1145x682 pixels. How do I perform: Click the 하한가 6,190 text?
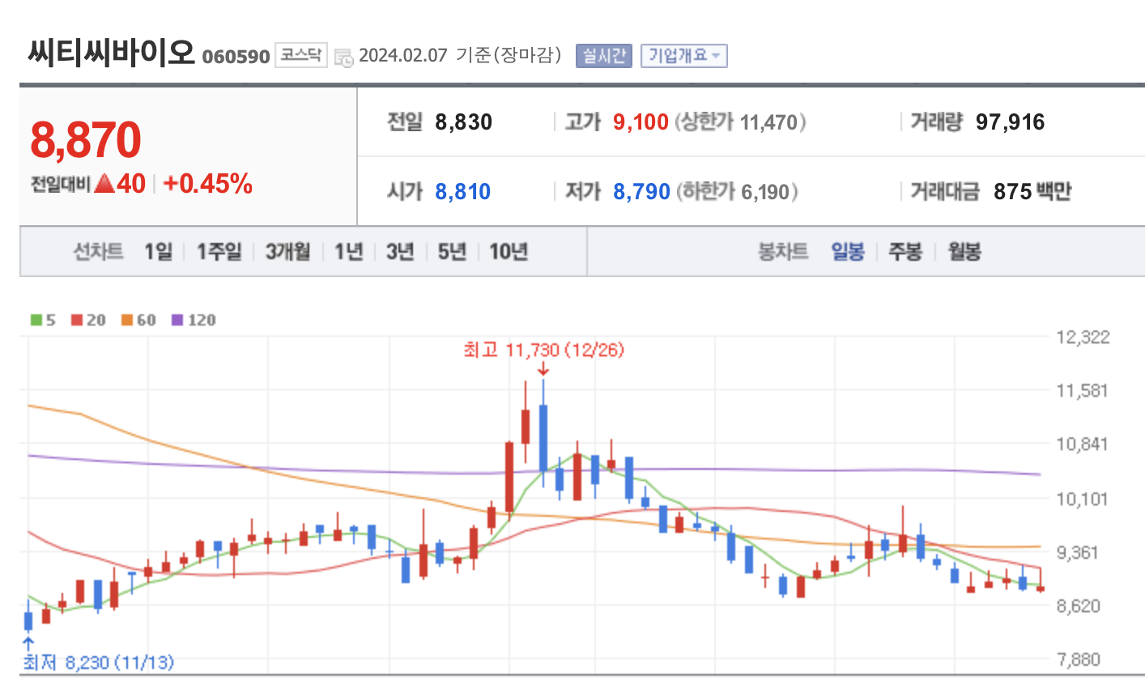[x=737, y=192]
